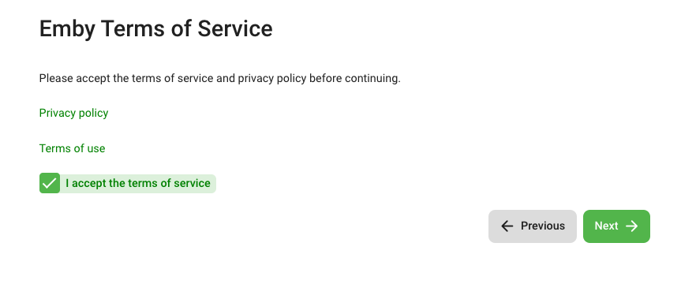
Task: Click the left arrow icon on Previous
Action: point(507,226)
